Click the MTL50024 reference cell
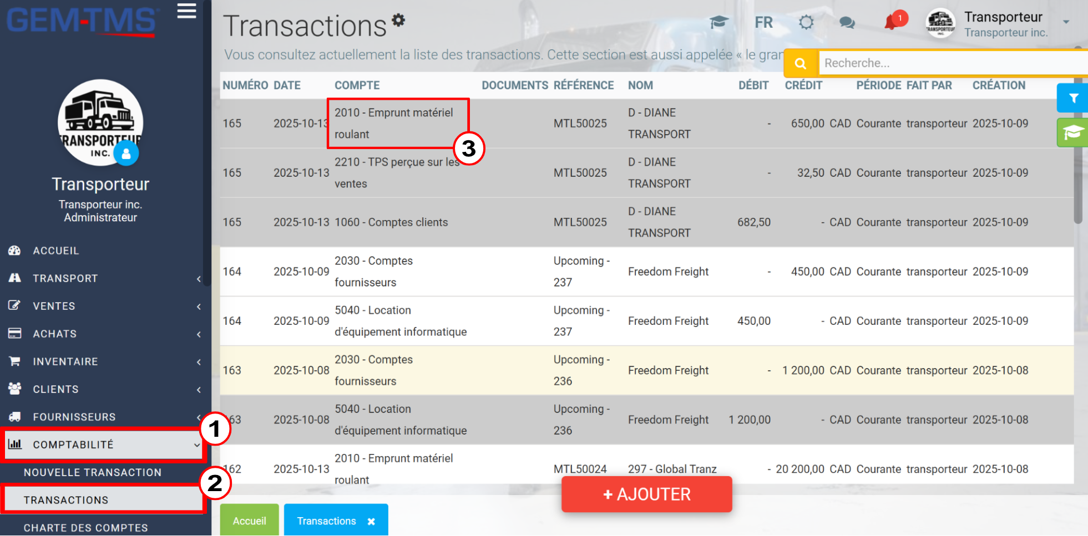Viewport: 1088px width, 536px height. (580, 469)
